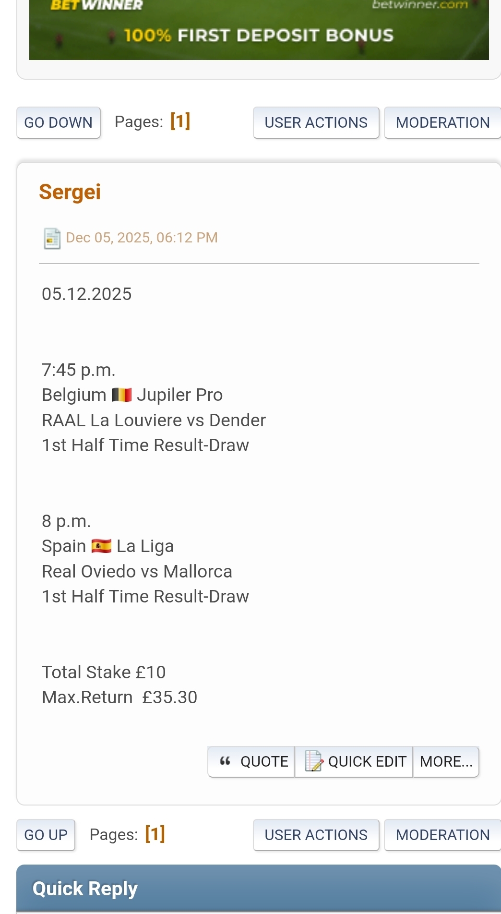Open the top User Actions menu
Viewport: 501px width, 914px height.
tap(316, 123)
